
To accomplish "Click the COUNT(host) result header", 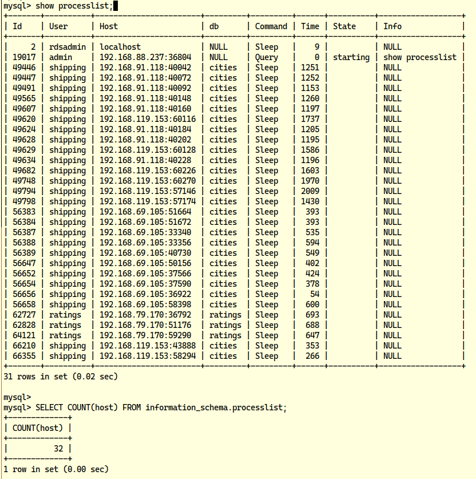I will 38,428.
